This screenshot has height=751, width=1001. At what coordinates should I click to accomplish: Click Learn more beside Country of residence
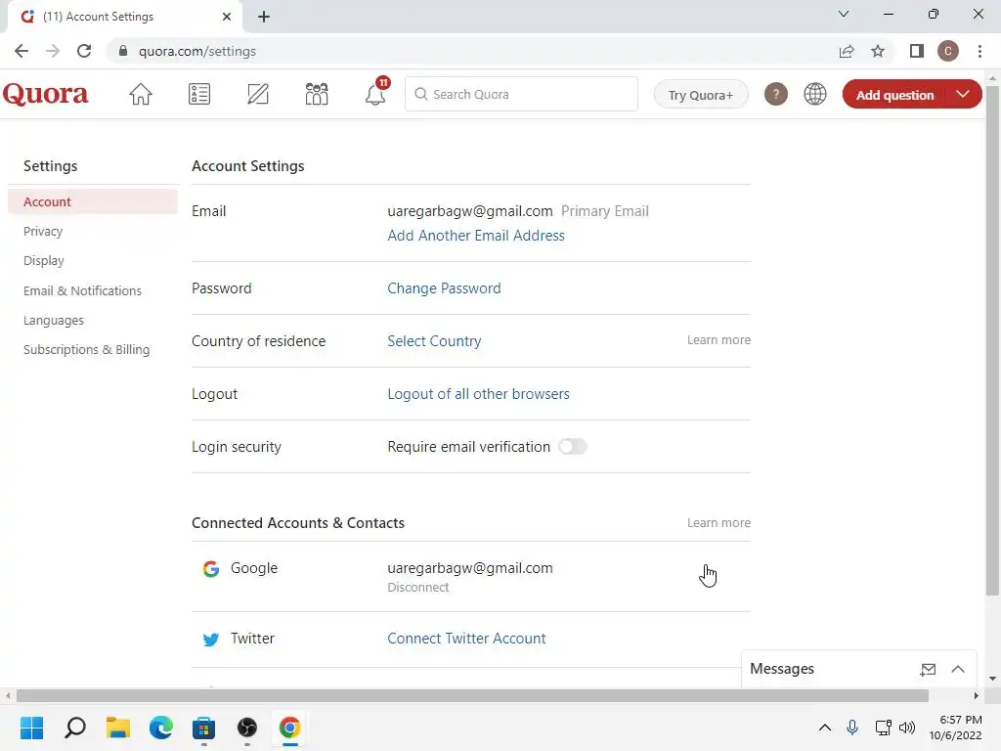[x=718, y=340]
